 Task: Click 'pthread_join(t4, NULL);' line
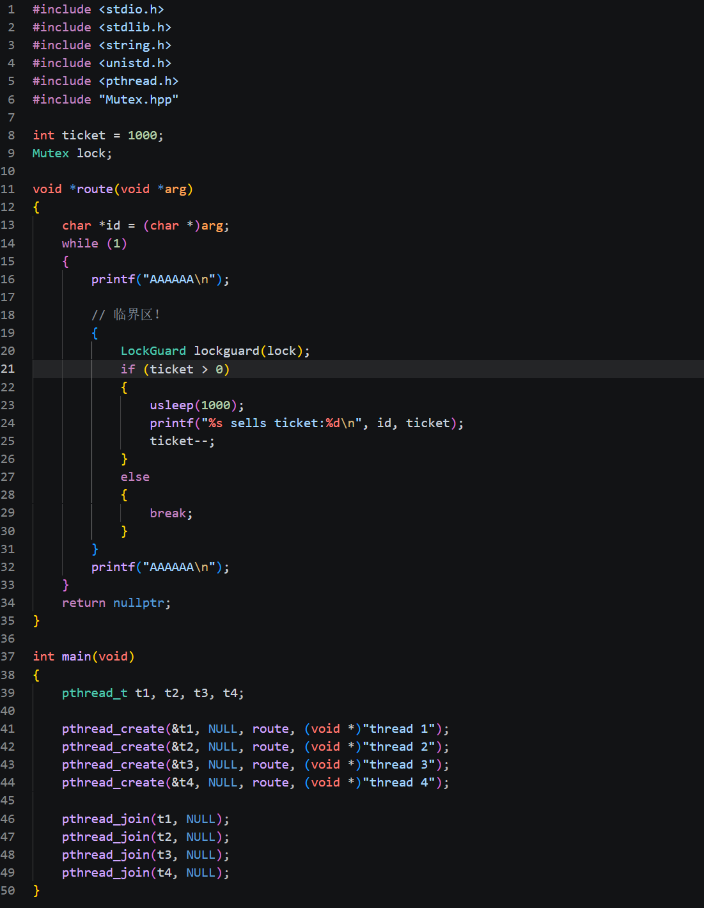146,873
